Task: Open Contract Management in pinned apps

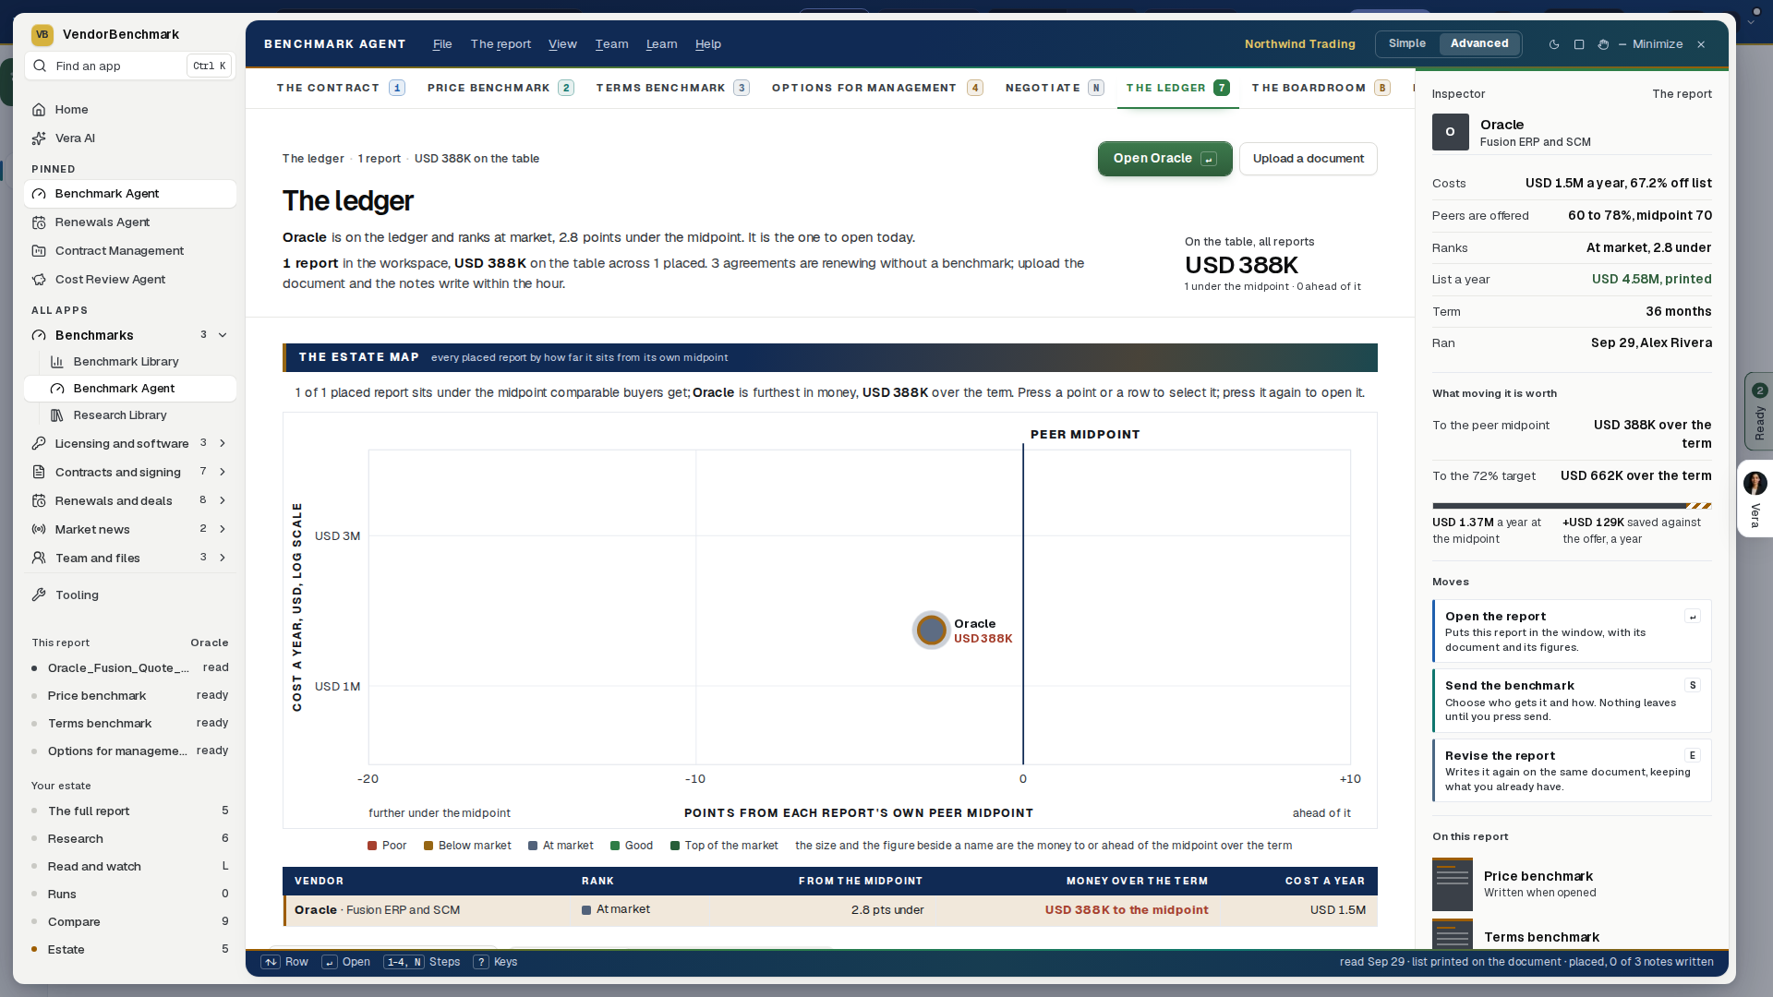Action: pos(129,250)
